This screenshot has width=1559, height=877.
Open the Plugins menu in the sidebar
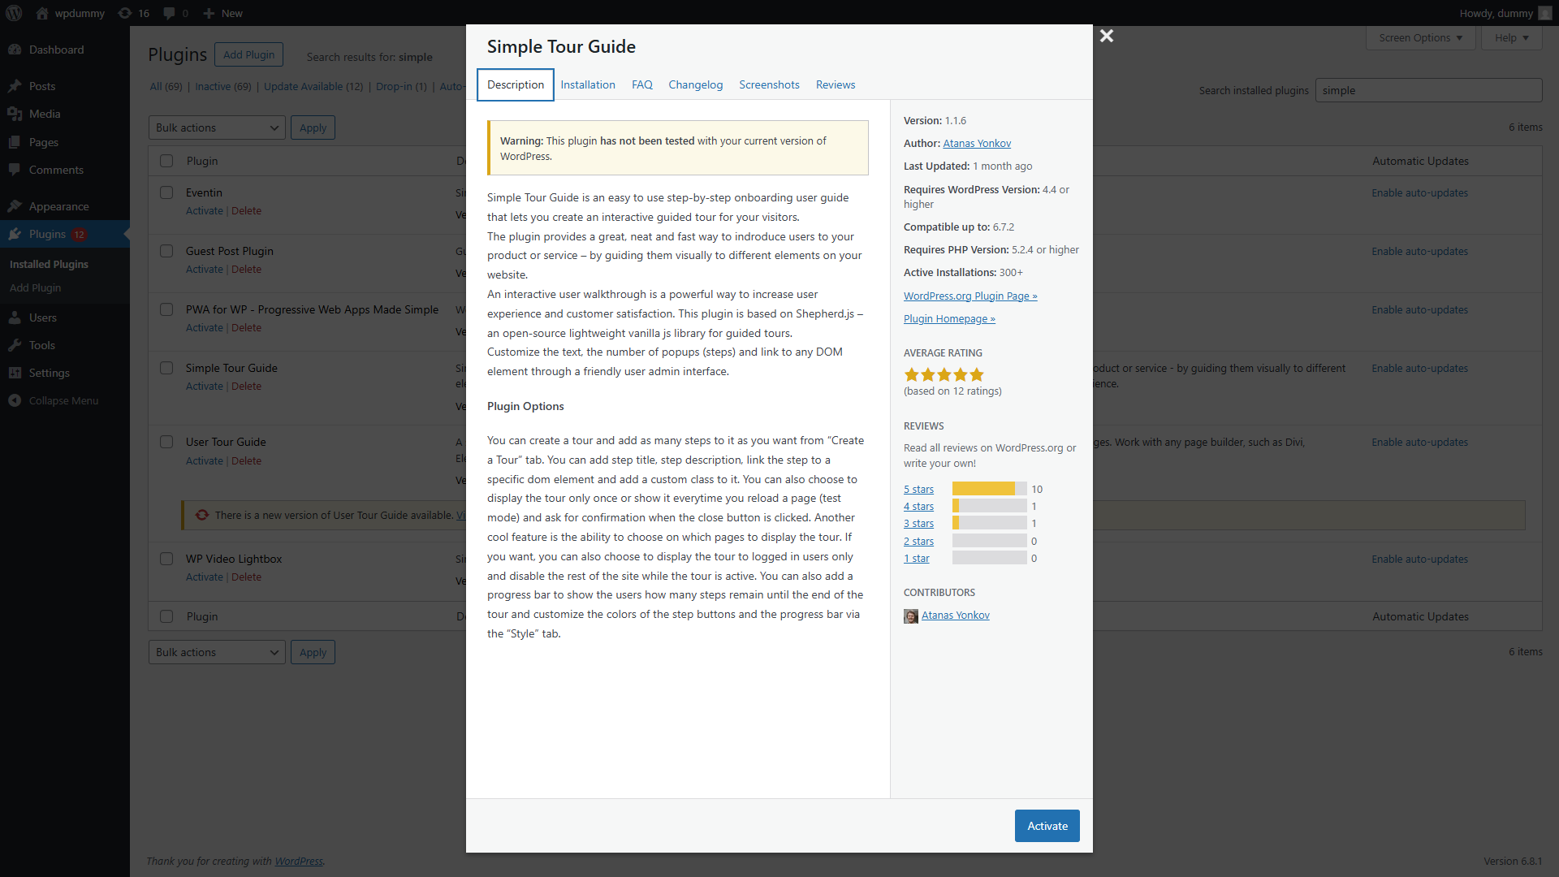coord(65,234)
